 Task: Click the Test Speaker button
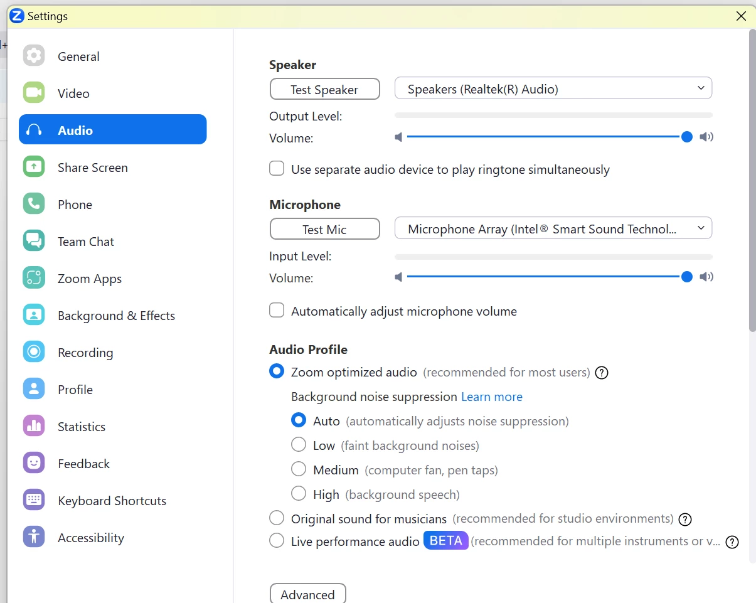click(325, 89)
